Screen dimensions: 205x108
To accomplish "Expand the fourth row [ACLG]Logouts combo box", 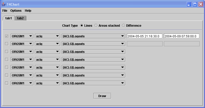I will tap(93, 60).
